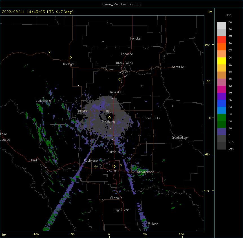Select the Sundre label

coord(82,111)
